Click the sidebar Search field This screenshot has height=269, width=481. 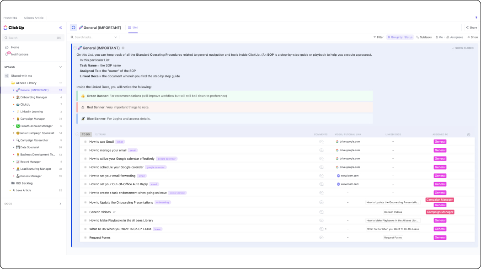point(33,38)
